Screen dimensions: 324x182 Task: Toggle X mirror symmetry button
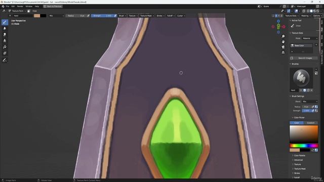[x=276, y=16]
